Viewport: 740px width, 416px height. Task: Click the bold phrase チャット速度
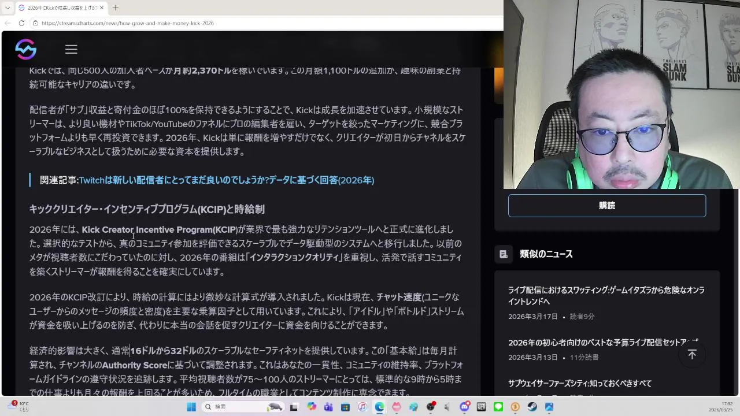399,297
